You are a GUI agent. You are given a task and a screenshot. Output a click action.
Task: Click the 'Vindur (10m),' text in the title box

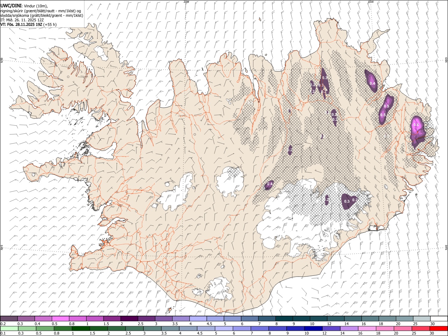[x=35, y=6]
